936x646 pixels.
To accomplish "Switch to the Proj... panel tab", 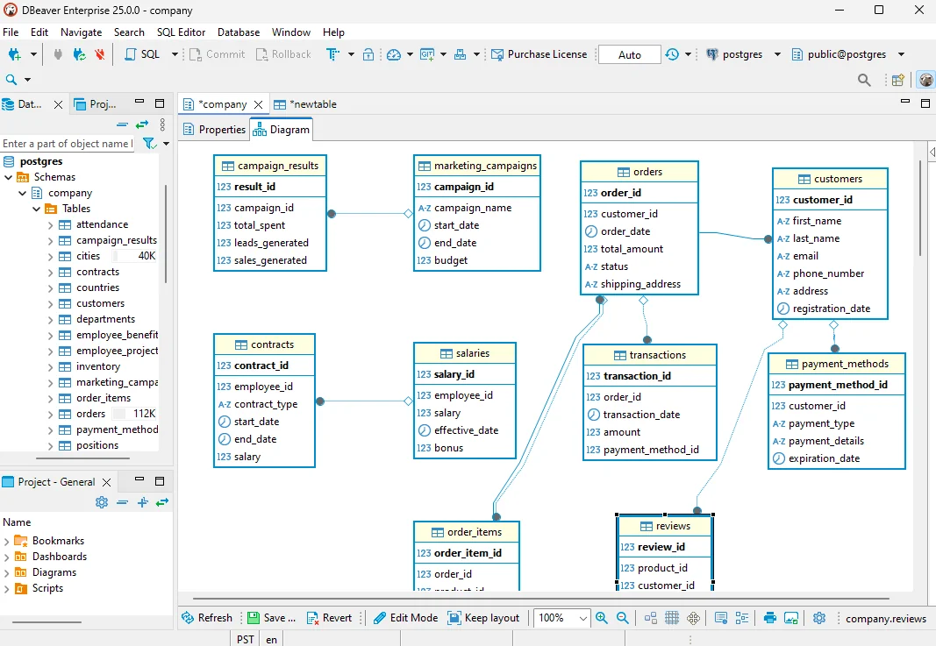I will [x=96, y=104].
